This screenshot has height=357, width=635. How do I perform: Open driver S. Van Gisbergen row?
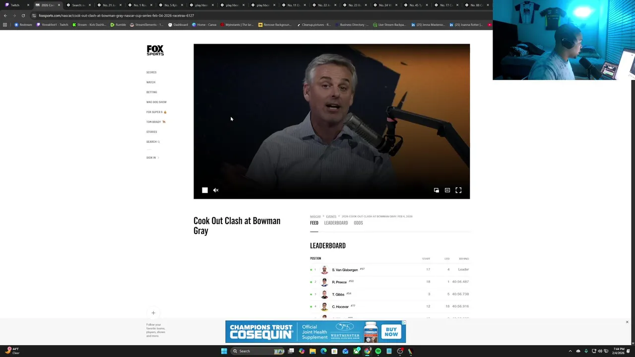click(389, 270)
